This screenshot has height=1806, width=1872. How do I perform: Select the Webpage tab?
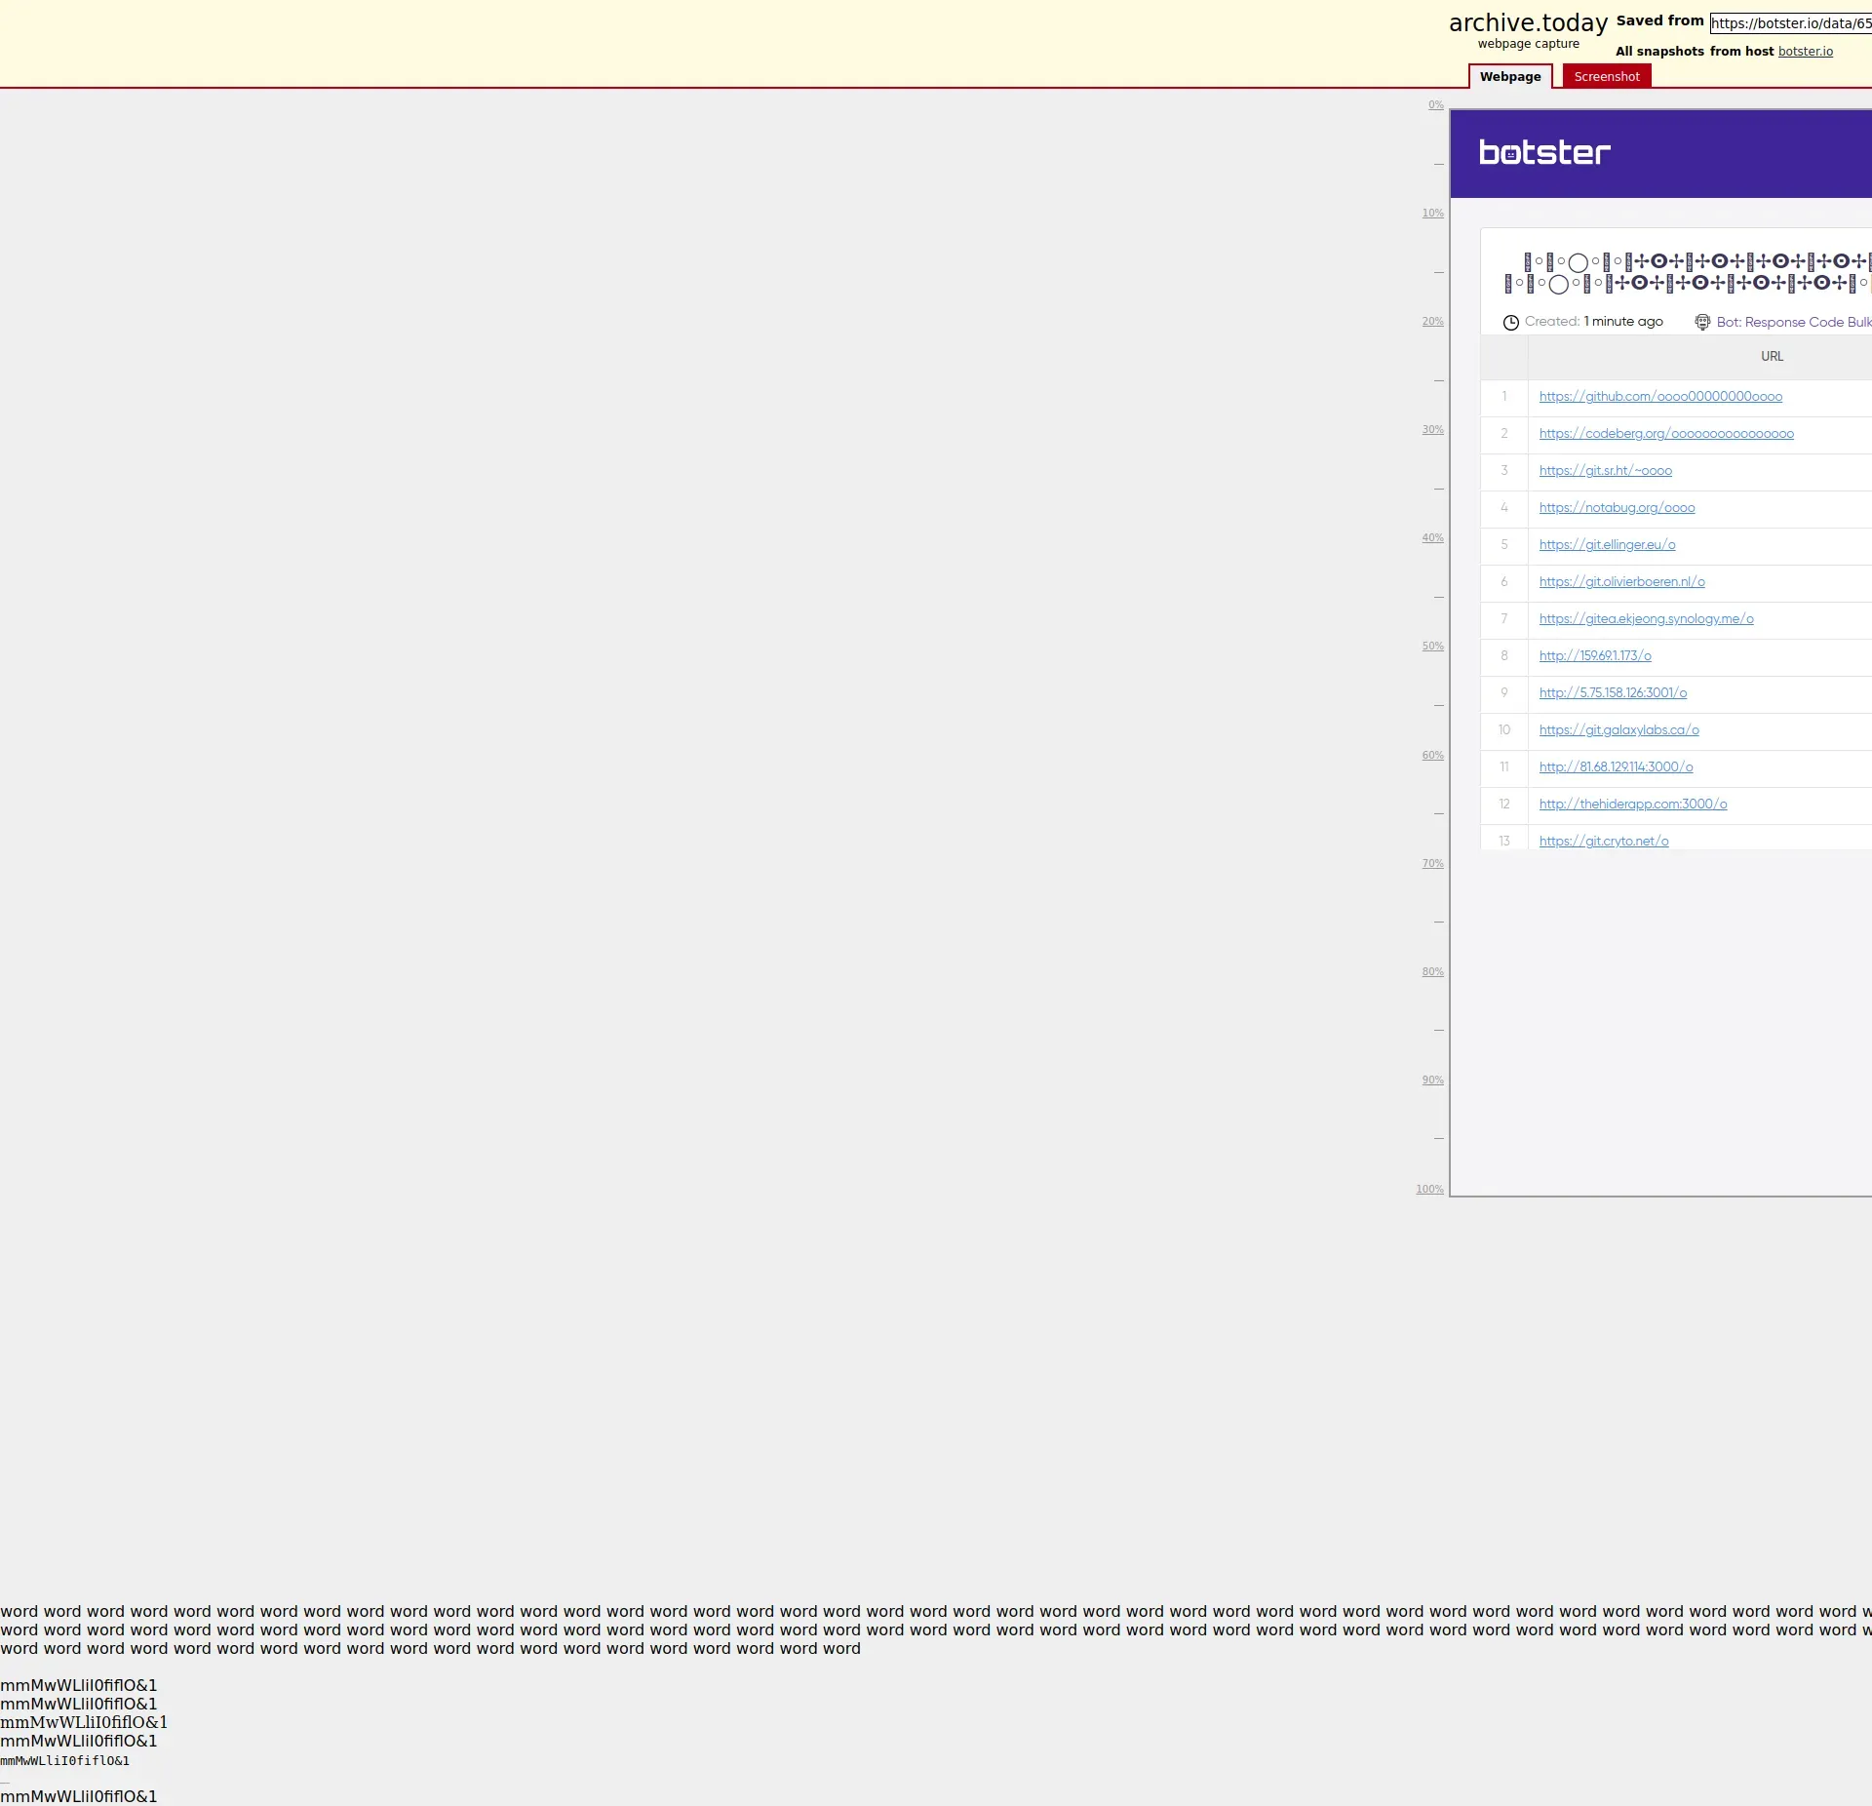tap(1509, 77)
